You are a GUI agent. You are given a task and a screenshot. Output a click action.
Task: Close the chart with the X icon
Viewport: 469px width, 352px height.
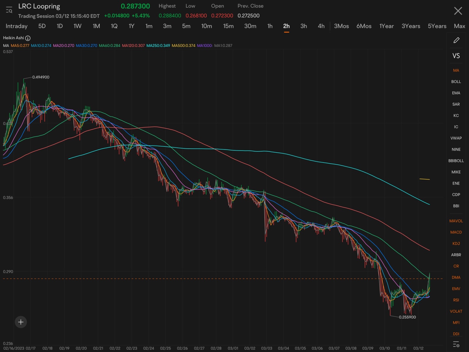tap(458, 11)
